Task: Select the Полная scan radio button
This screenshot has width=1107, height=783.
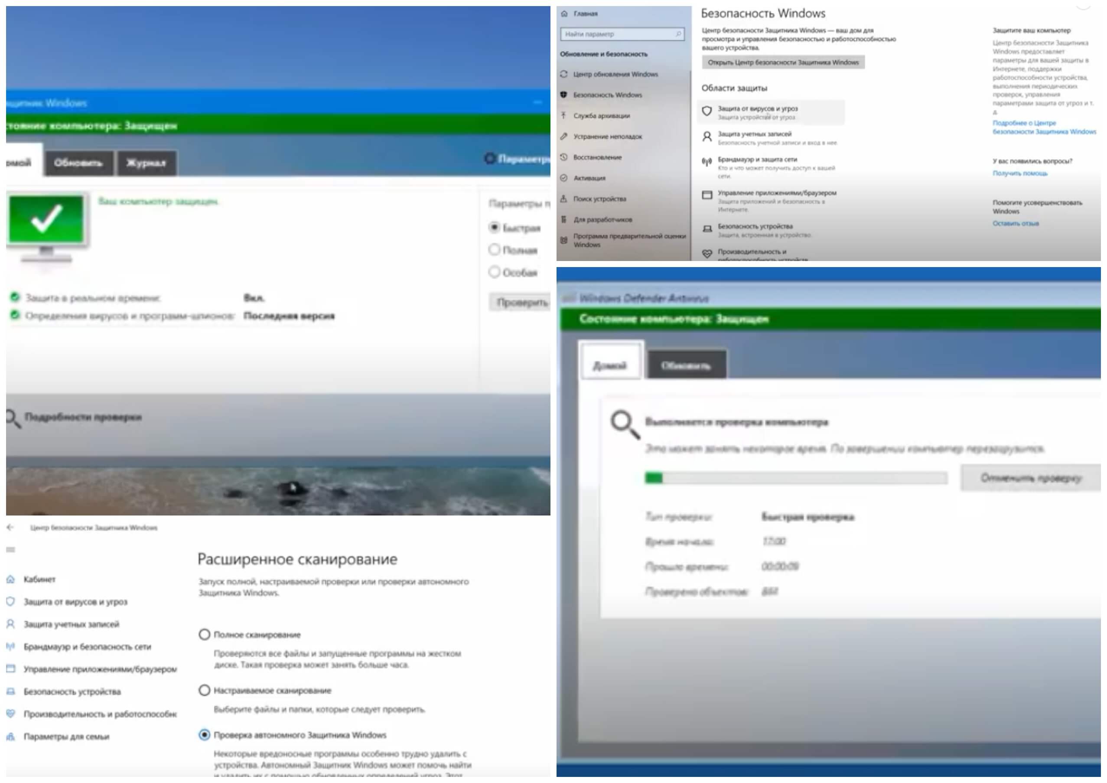Action: click(494, 250)
